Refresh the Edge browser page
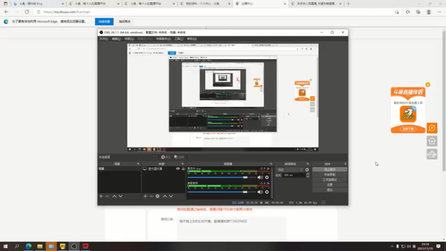The height and width of the screenshot is (251, 446). 27,12
